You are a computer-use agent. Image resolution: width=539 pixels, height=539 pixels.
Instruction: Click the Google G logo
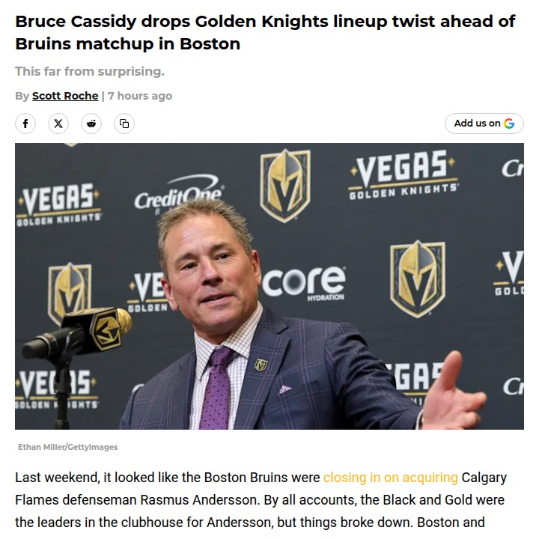click(509, 124)
